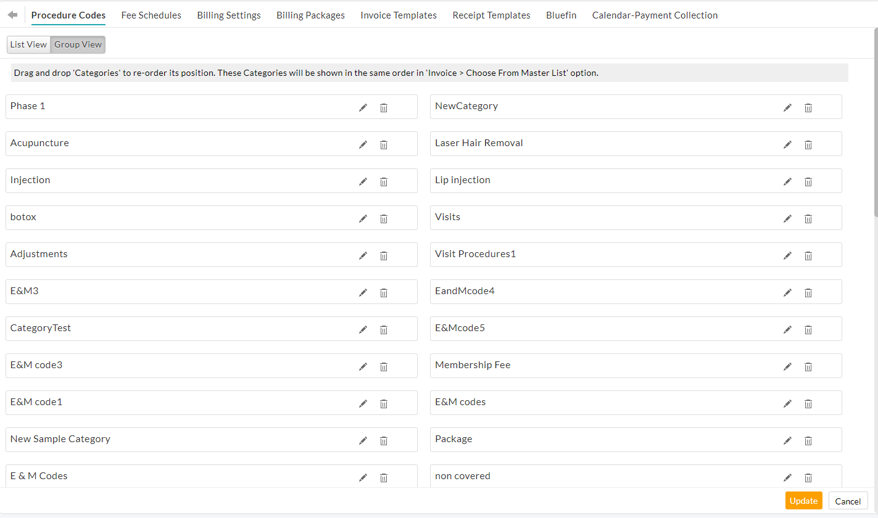Viewport: 878px width, 518px height.
Task: Delete the E&M code3 category
Action: (x=384, y=366)
